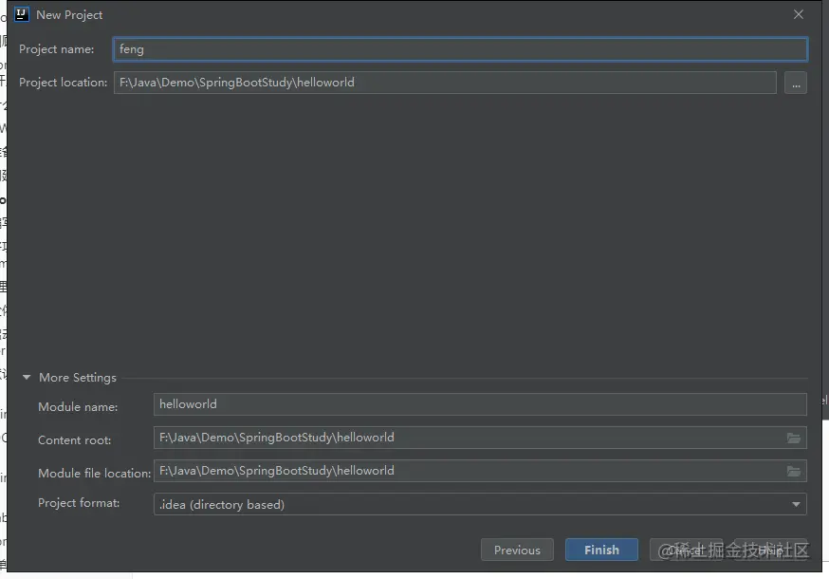Open the browse button next to Project location

(796, 83)
